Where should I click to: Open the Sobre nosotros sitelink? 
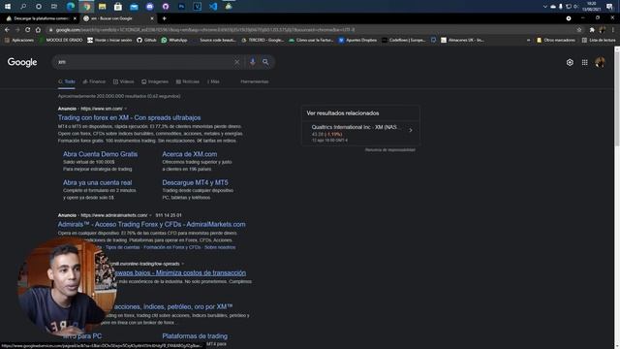pos(220,247)
